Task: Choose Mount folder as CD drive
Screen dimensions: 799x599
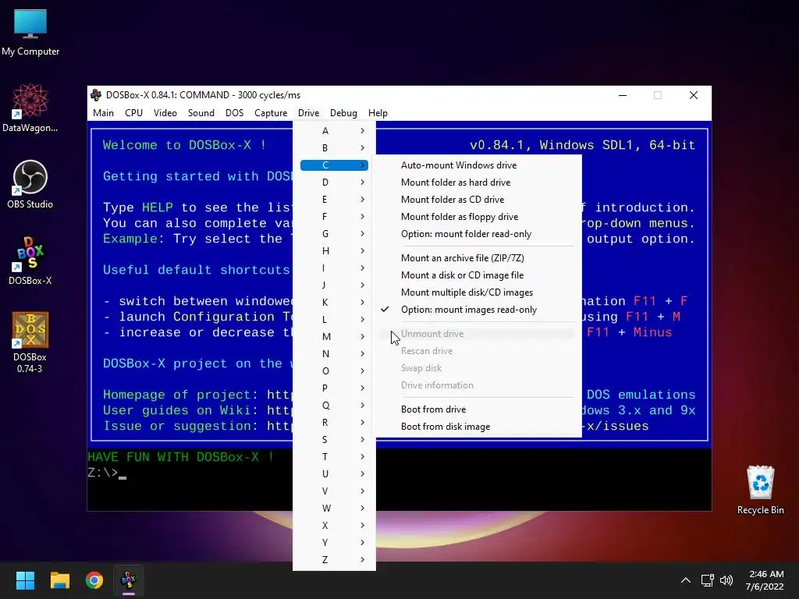Action: tap(478, 199)
